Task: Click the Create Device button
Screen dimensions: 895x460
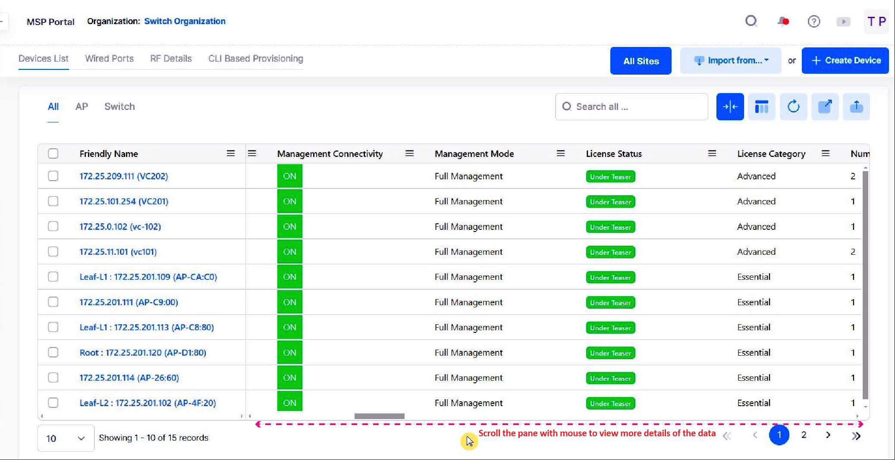Action: 845,61
